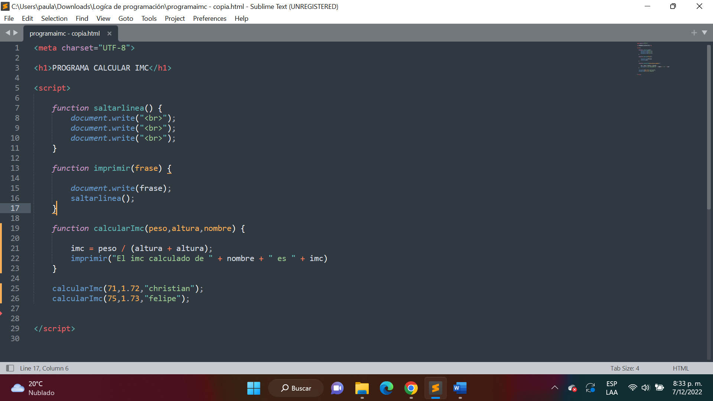
Task: Click the Sublime Text icon in the title bar
Action: pos(5,6)
